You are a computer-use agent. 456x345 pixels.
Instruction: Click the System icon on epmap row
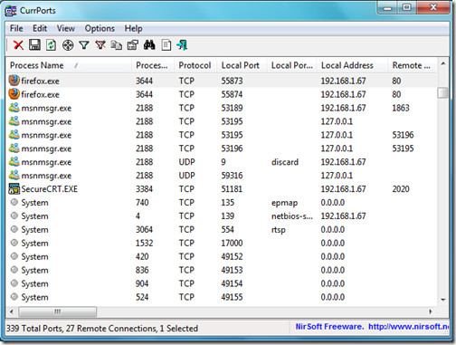[x=14, y=202]
